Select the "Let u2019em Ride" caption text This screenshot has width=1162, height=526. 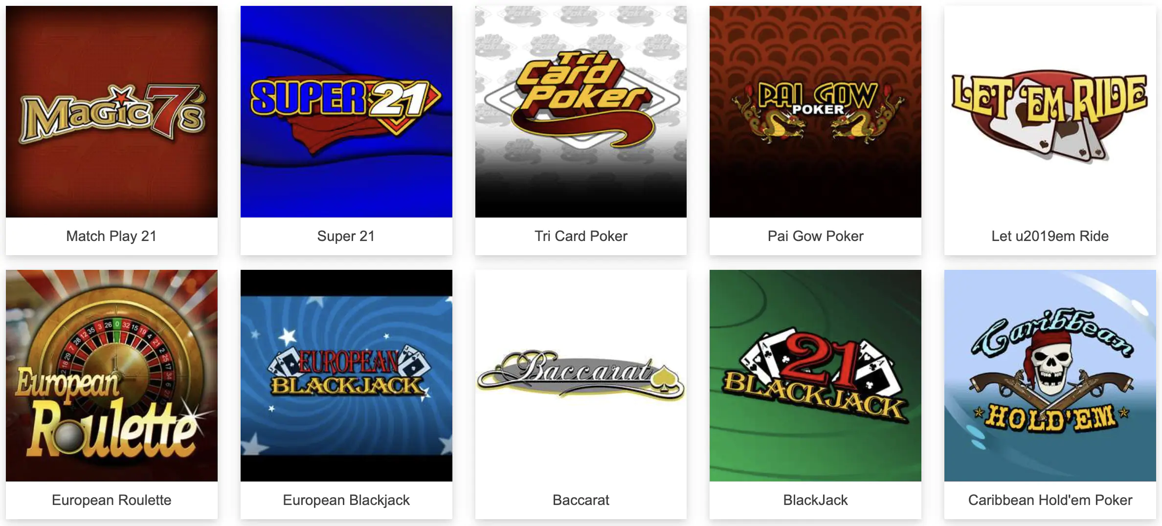point(1050,236)
